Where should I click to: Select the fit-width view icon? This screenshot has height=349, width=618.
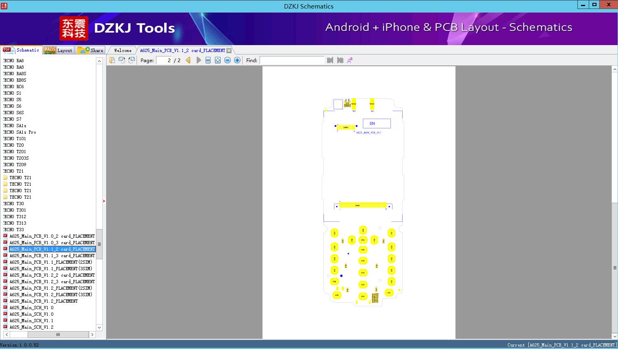click(x=208, y=60)
